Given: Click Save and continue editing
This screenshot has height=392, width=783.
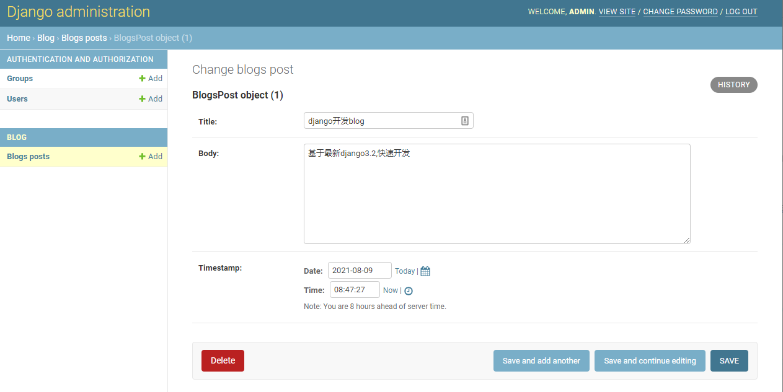Looking at the screenshot, I should point(650,360).
